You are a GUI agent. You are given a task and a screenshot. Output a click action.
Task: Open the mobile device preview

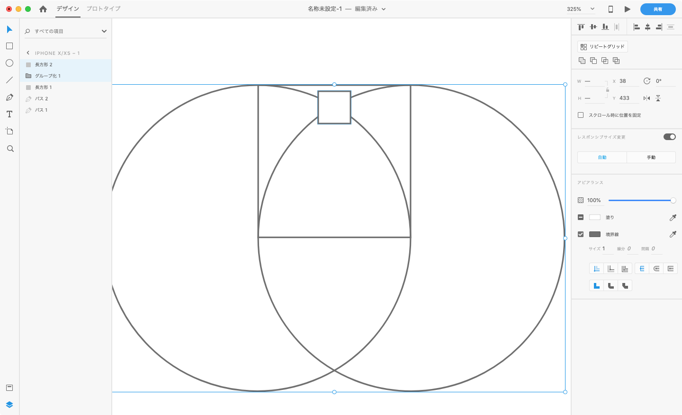click(x=610, y=9)
